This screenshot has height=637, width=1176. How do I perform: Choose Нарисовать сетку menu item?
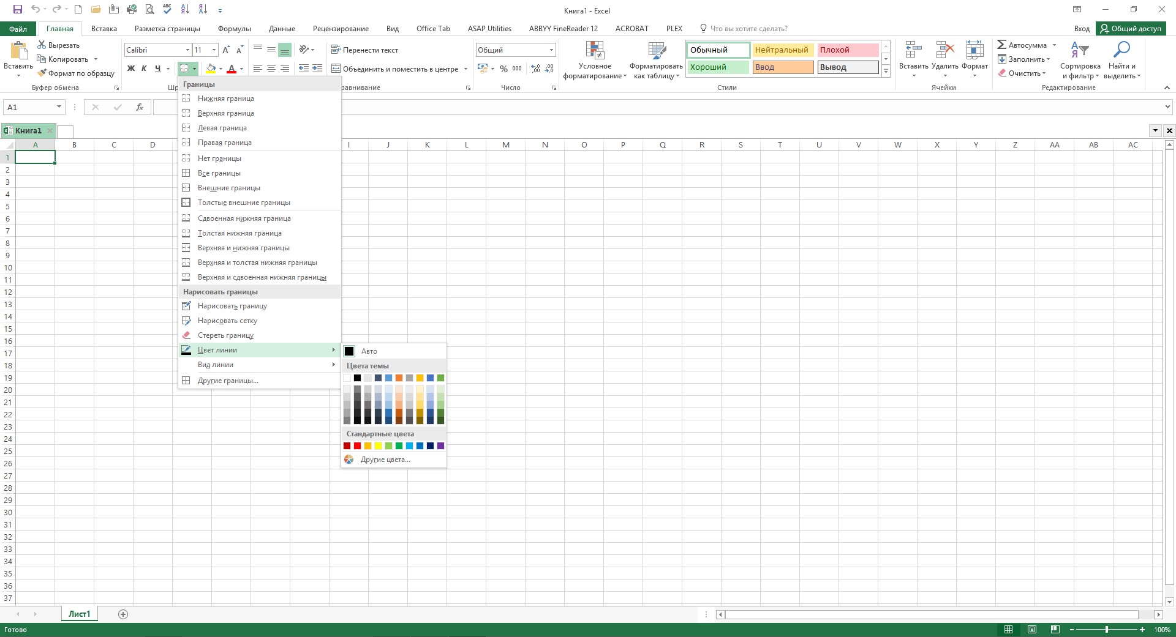259,321
